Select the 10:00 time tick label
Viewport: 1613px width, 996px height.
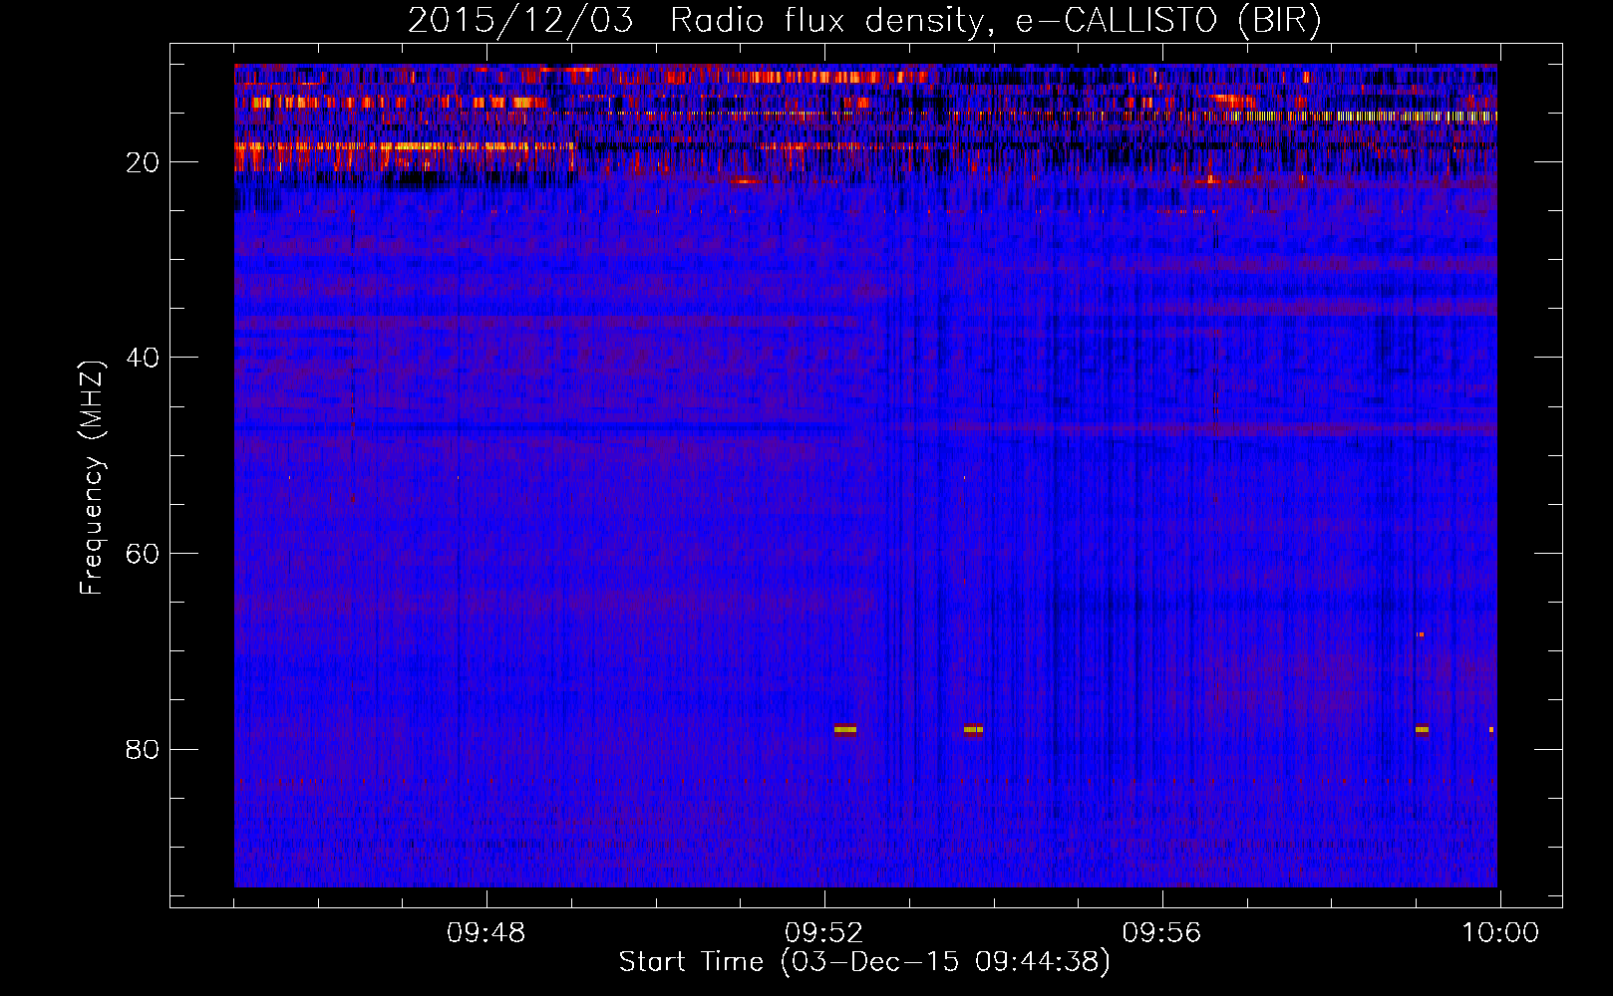point(1500,933)
